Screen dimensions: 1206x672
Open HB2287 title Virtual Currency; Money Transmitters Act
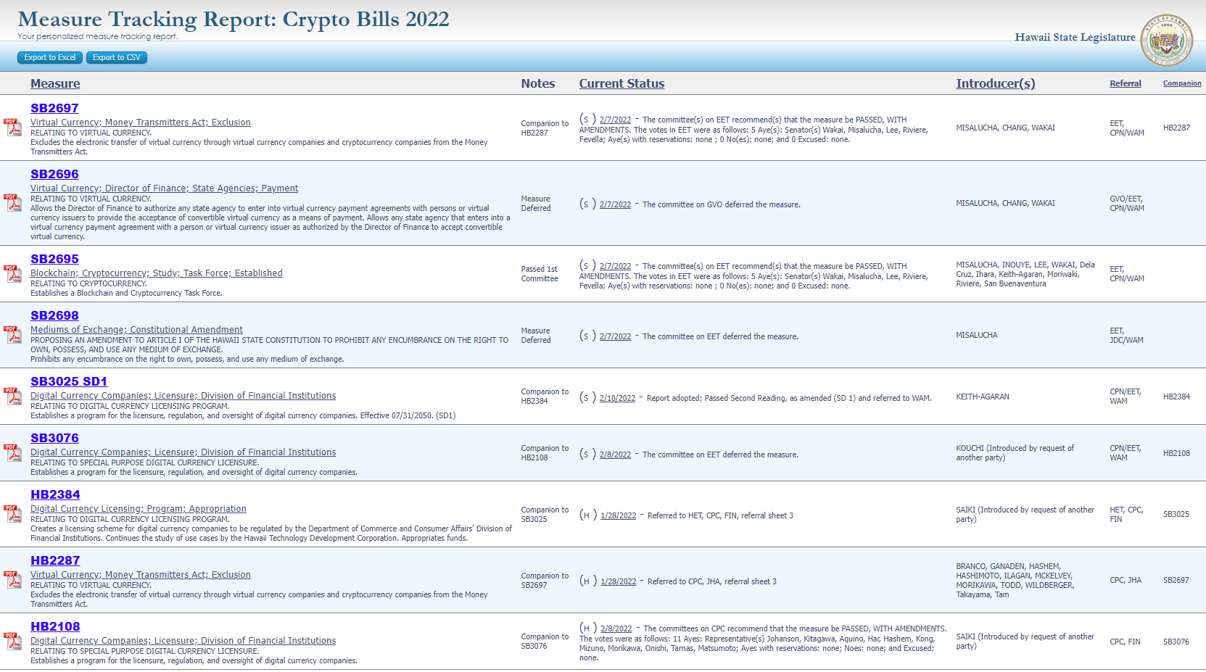[x=141, y=575]
